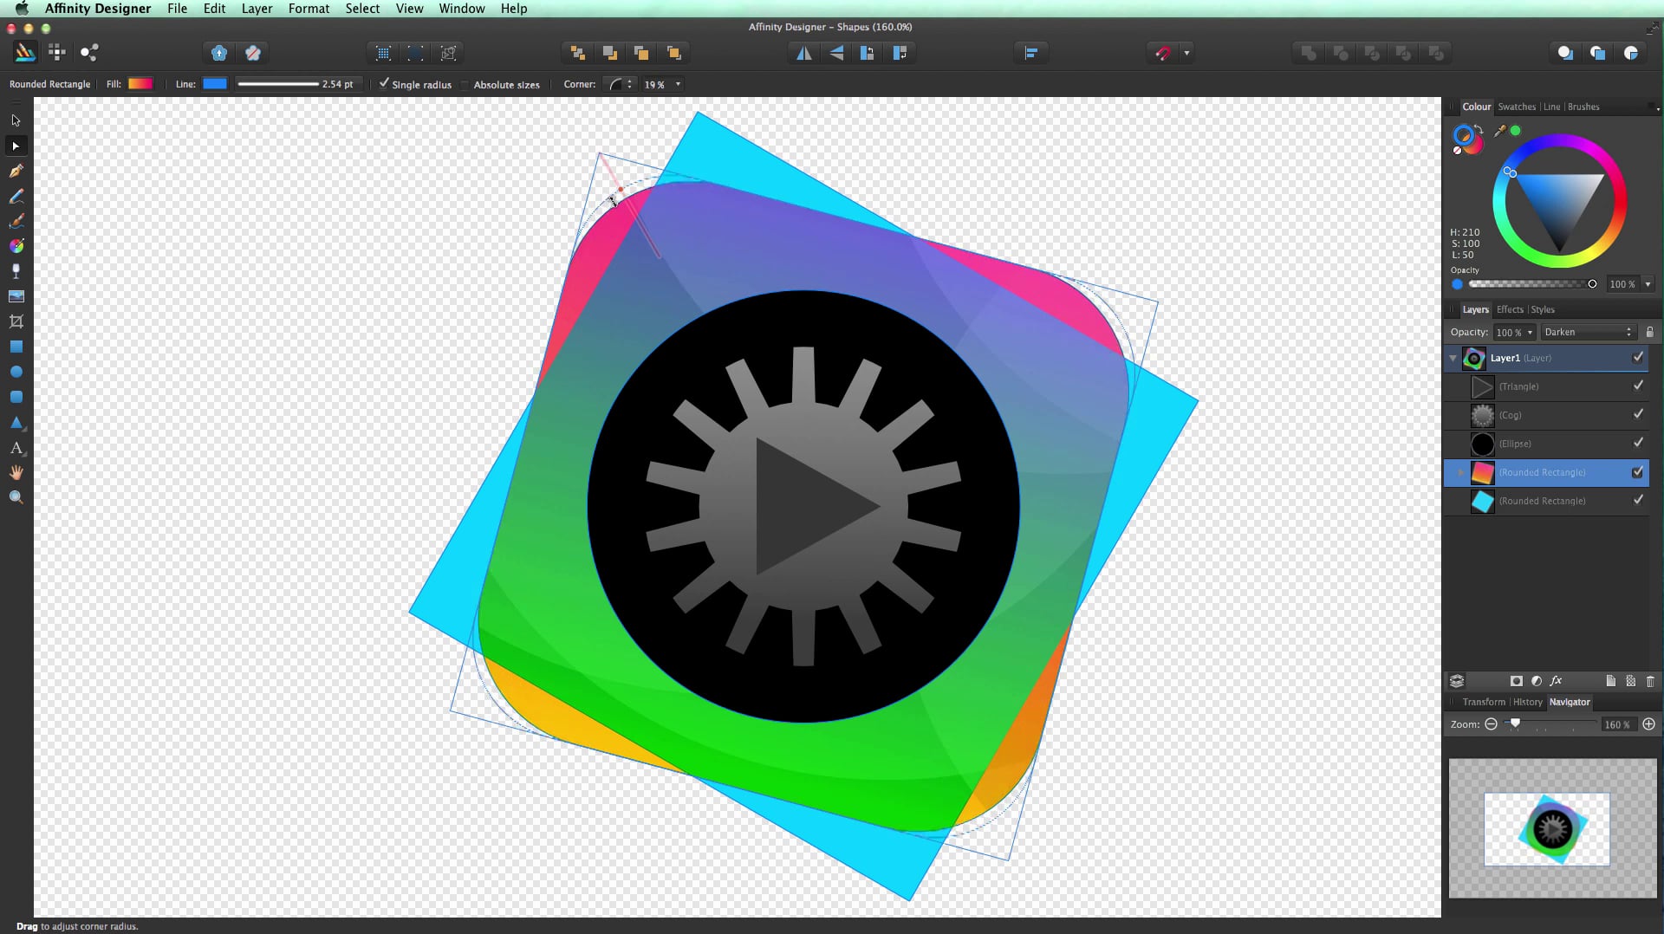Switch to the Effects tab
The height and width of the screenshot is (934, 1664).
coord(1510,309)
